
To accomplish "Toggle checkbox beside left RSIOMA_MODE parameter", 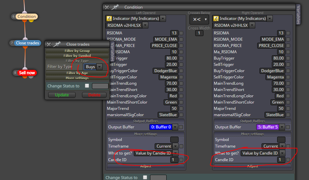I will (x=181, y=39).
